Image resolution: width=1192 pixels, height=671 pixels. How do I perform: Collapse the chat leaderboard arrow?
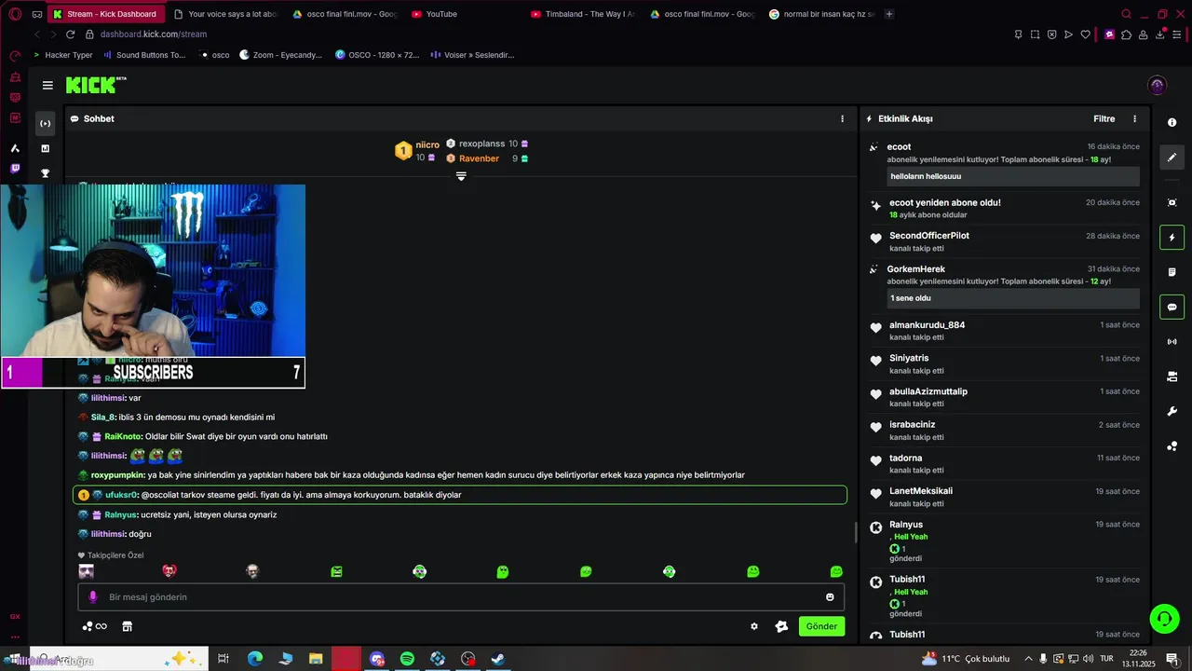point(461,176)
